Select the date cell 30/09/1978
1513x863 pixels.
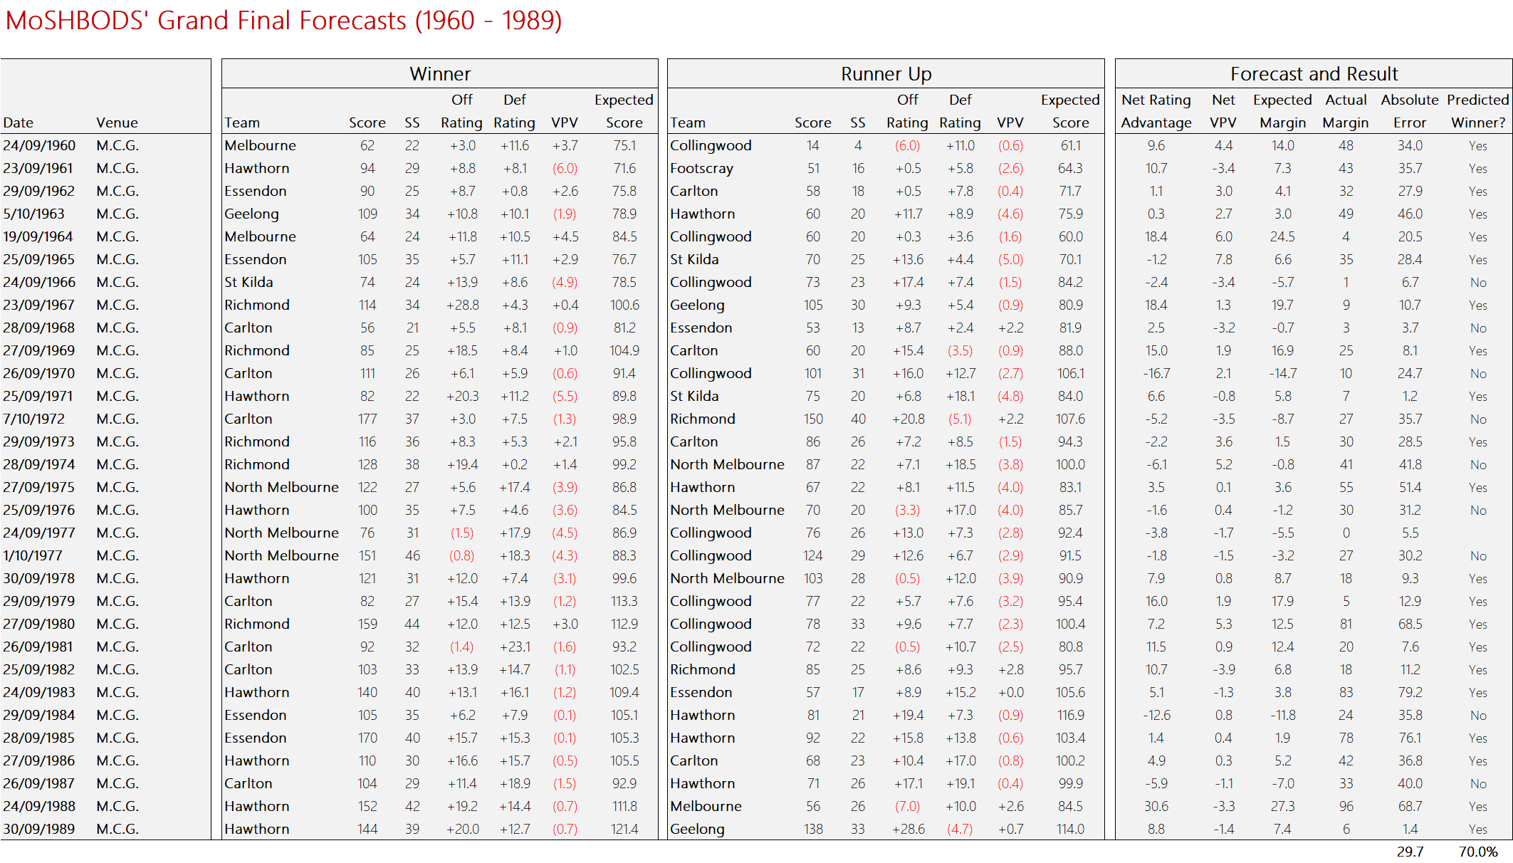point(39,578)
